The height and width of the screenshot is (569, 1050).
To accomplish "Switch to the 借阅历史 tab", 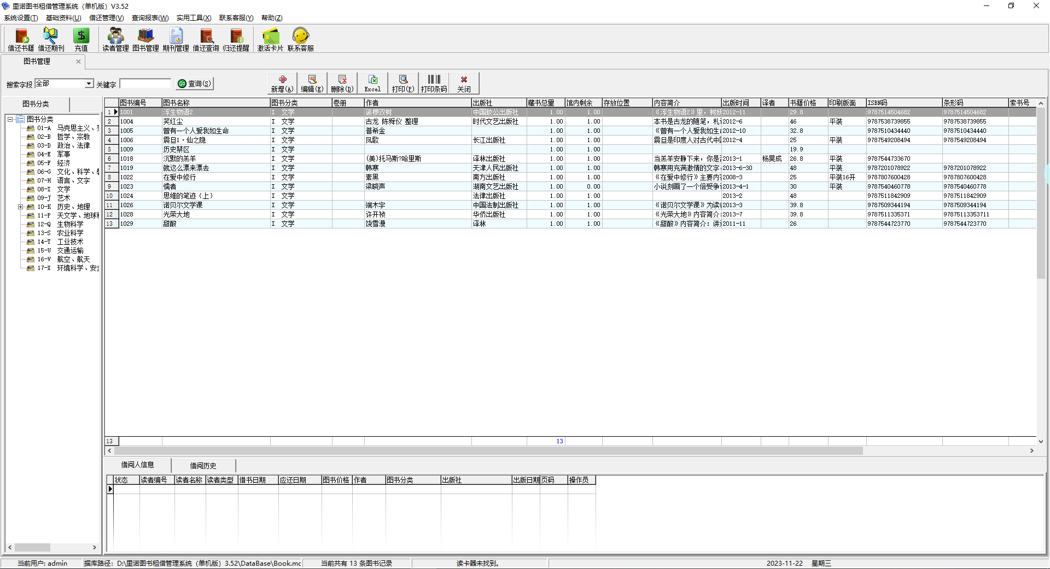I will point(203,466).
